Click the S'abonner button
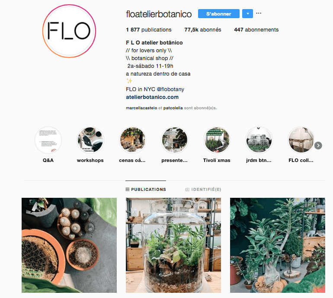 [218, 13]
